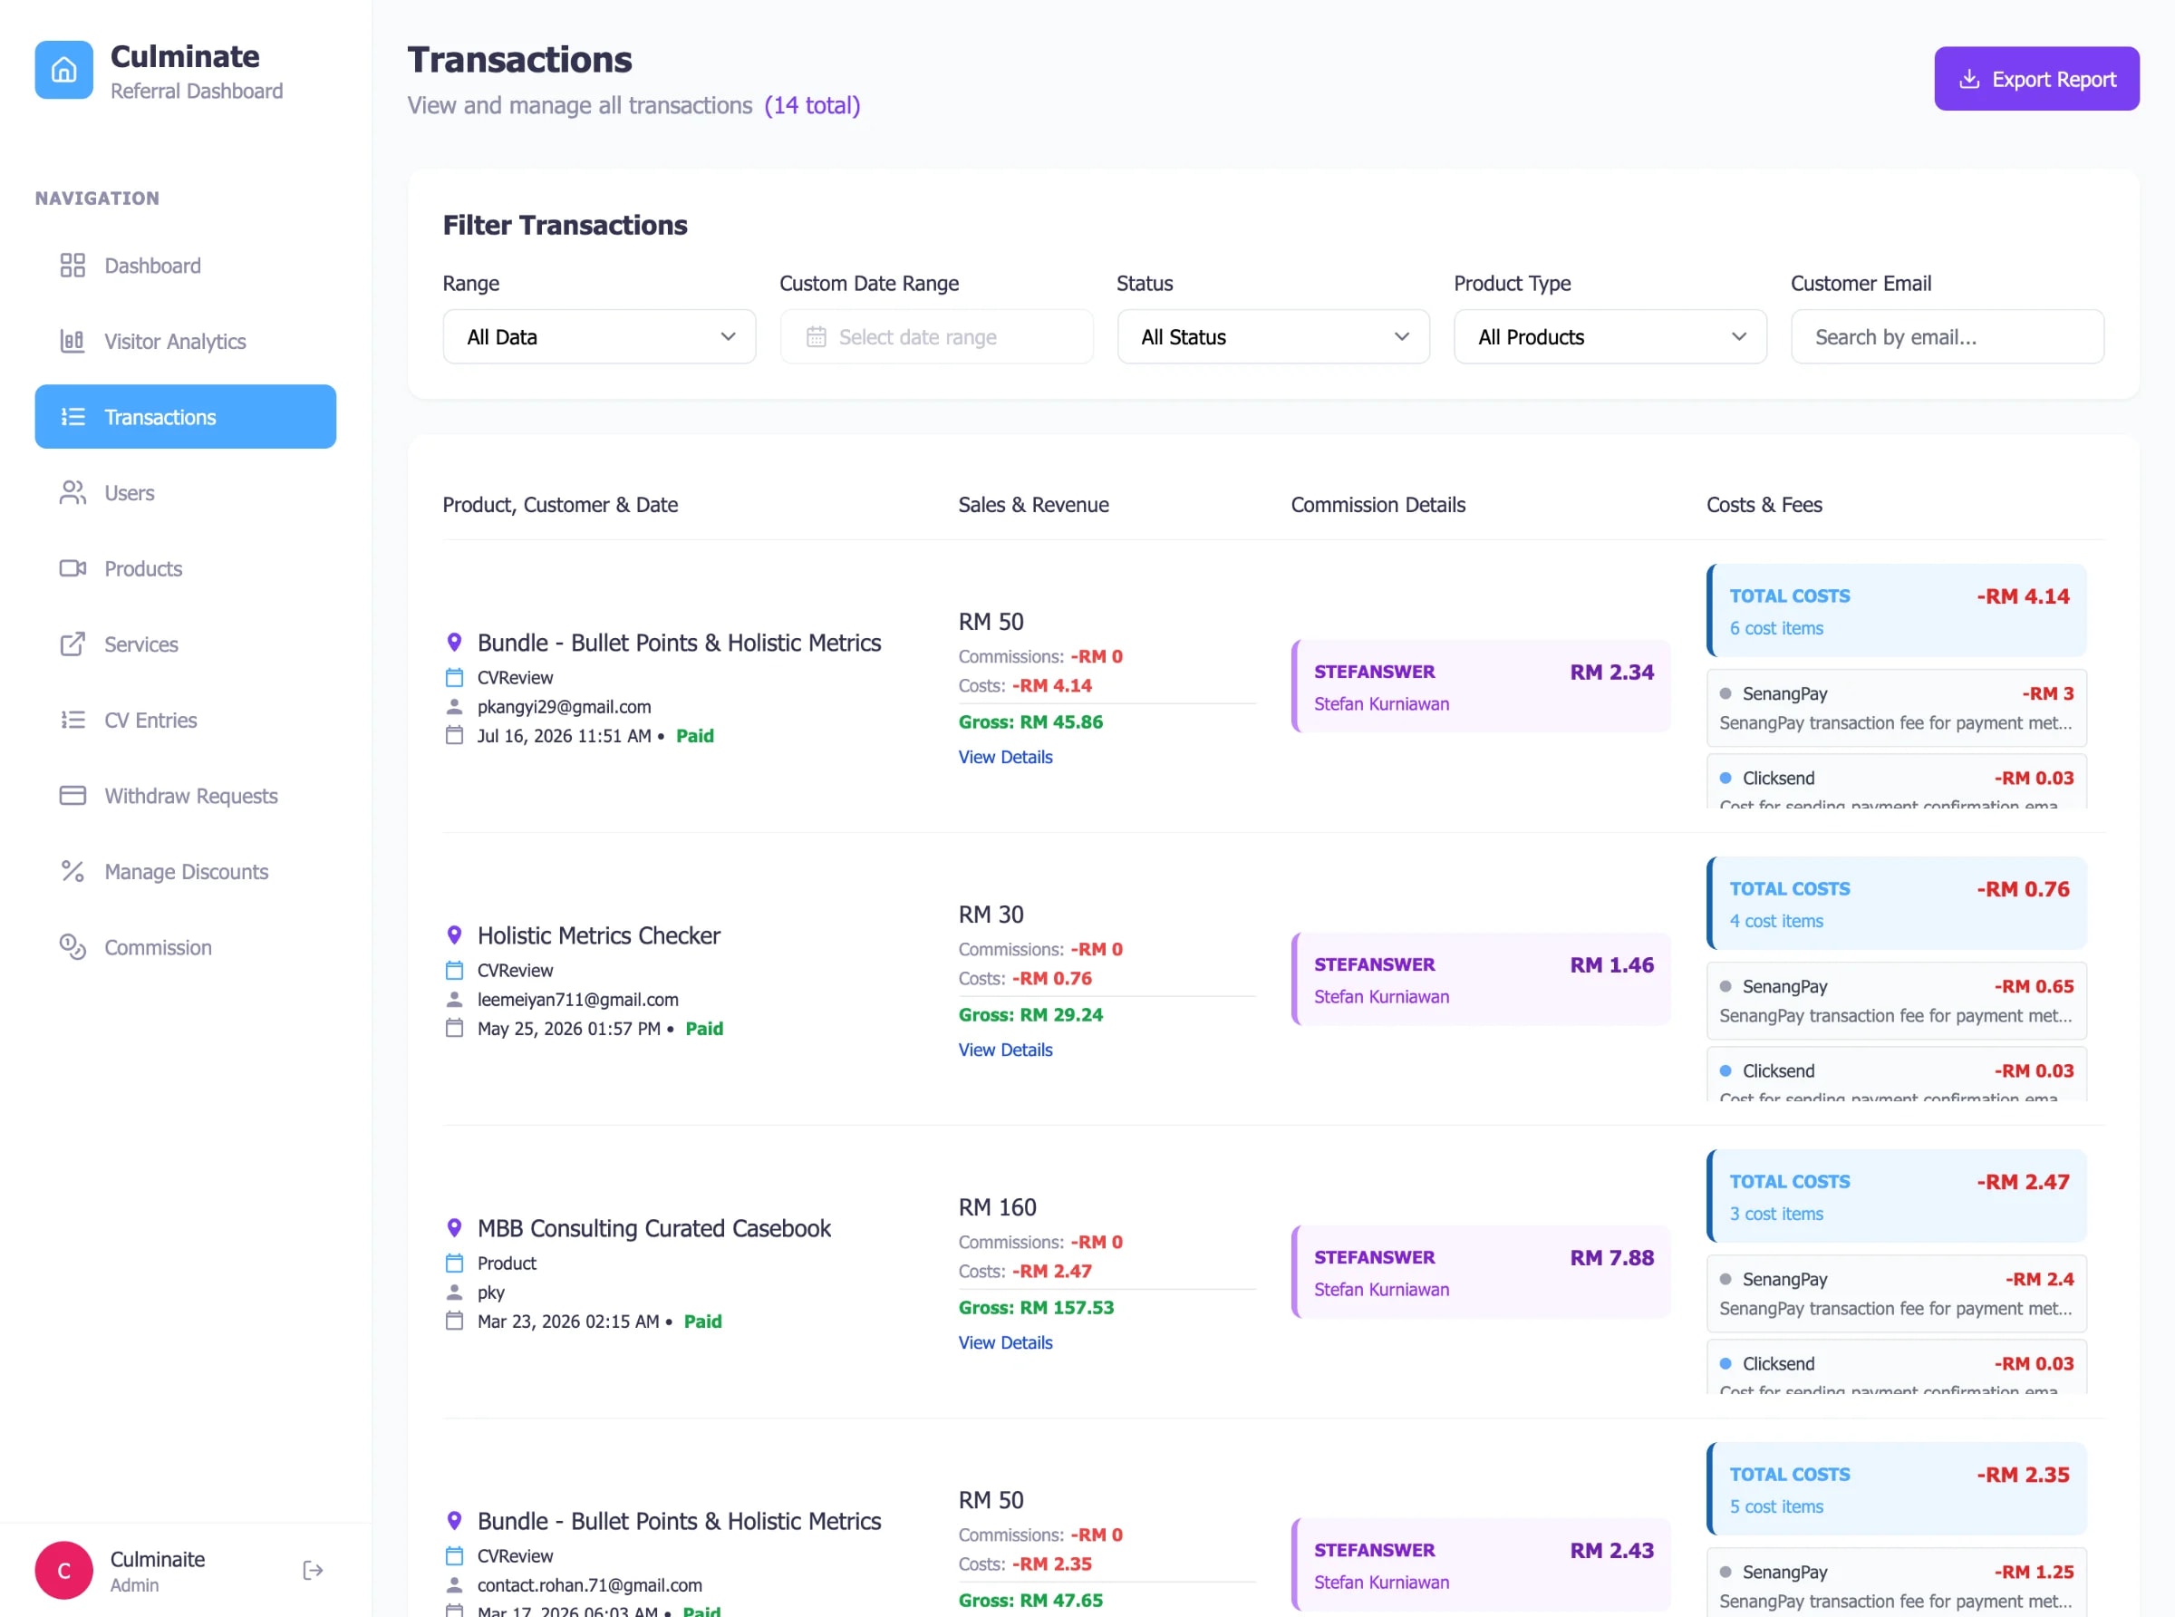Image resolution: width=2175 pixels, height=1617 pixels.
Task: Click pin icon beside contact.rohan.71 Bundle transaction
Action: [x=454, y=1520]
